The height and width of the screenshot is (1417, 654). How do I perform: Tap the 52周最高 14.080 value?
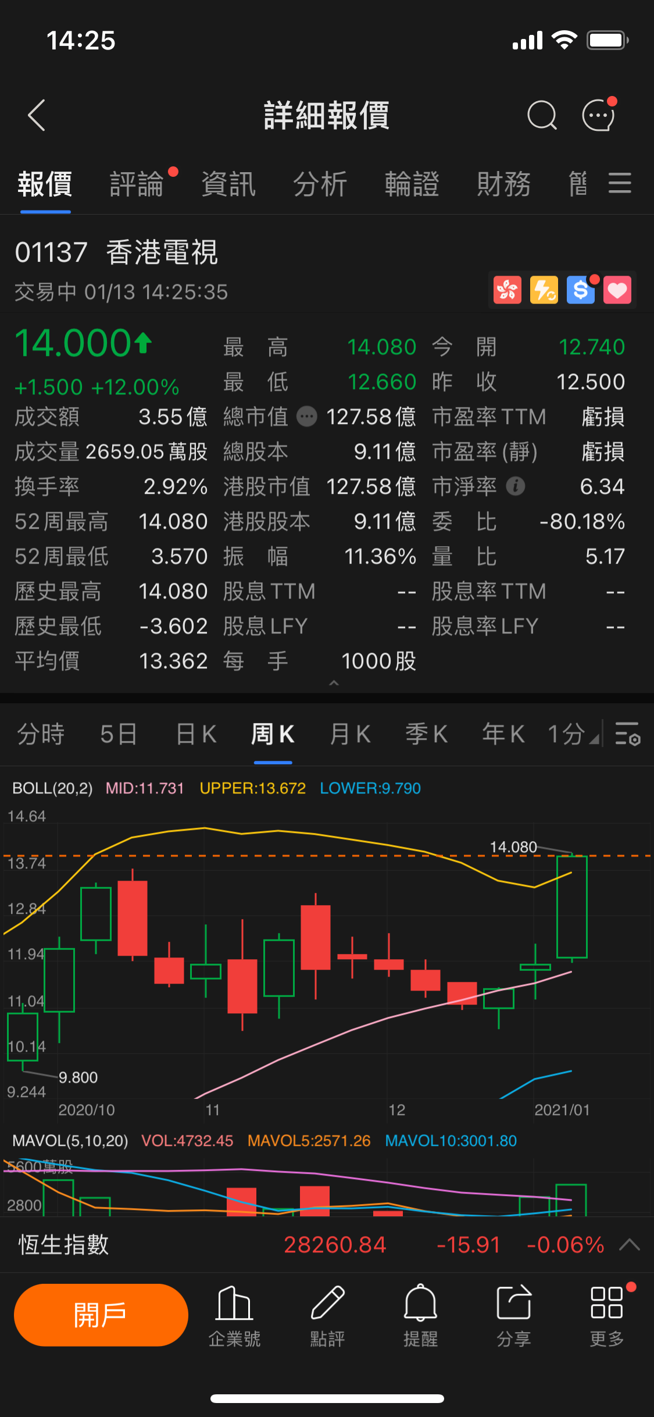point(173,521)
